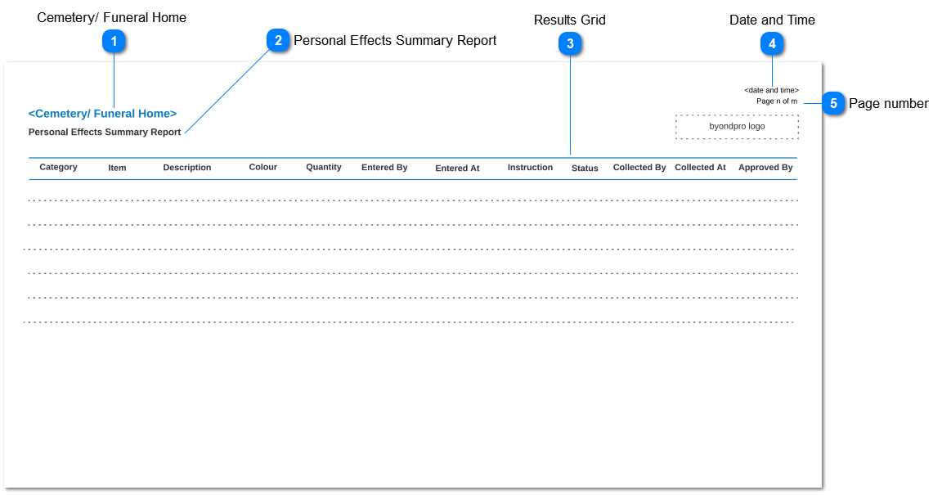Select the Item column header
The width and height of the screenshot is (942, 495).
[x=117, y=168]
